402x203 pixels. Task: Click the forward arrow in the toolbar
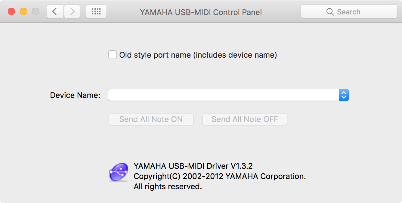(x=72, y=12)
